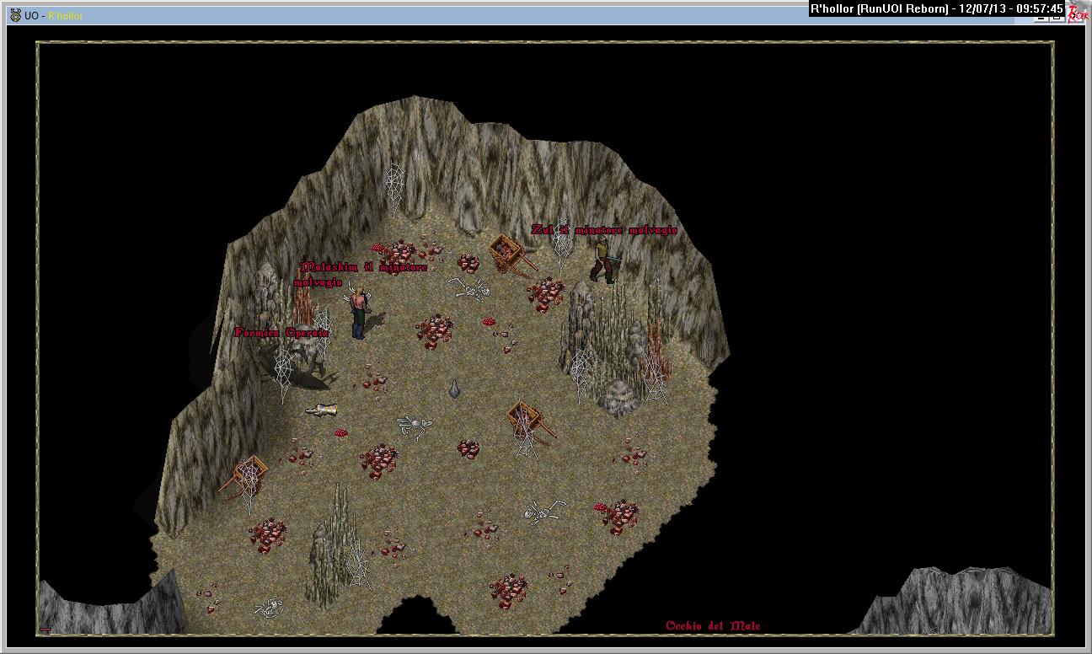
Task: Click the window title text "UO - R'hollor"
Action: (x=53, y=16)
